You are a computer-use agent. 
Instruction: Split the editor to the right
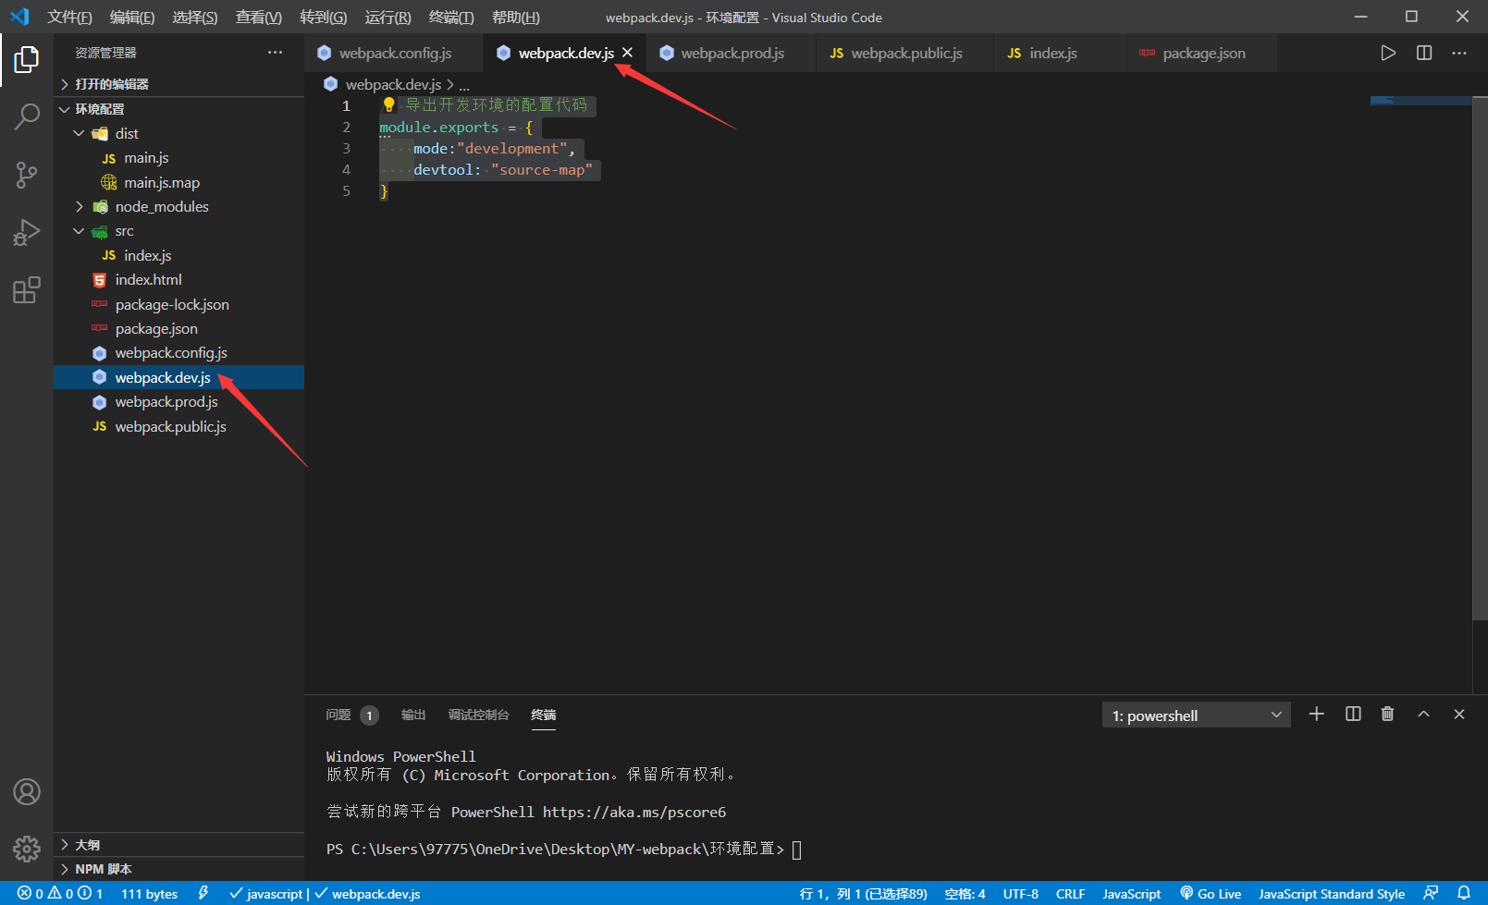tap(1424, 53)
